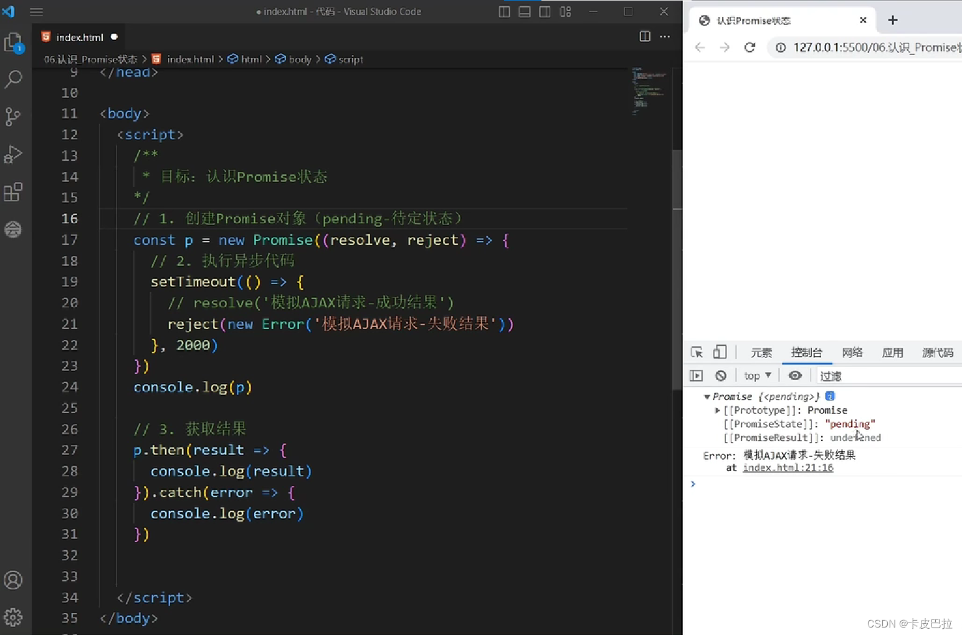
Task: Open the Extensions view
Action: tap(13, 192)
